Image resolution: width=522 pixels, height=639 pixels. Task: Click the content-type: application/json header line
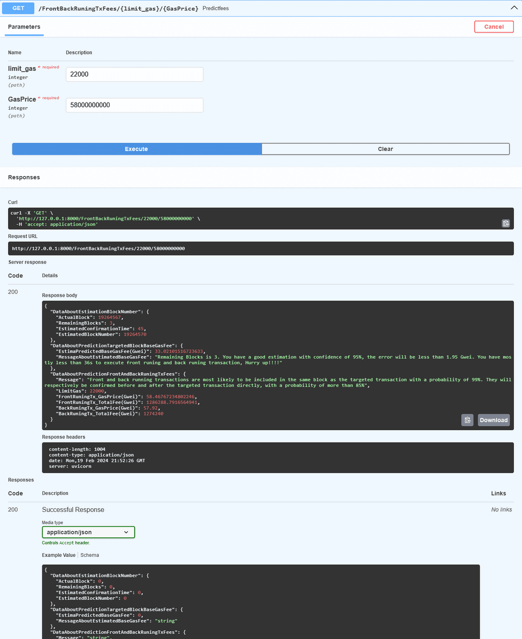click(x=91, y=455)
